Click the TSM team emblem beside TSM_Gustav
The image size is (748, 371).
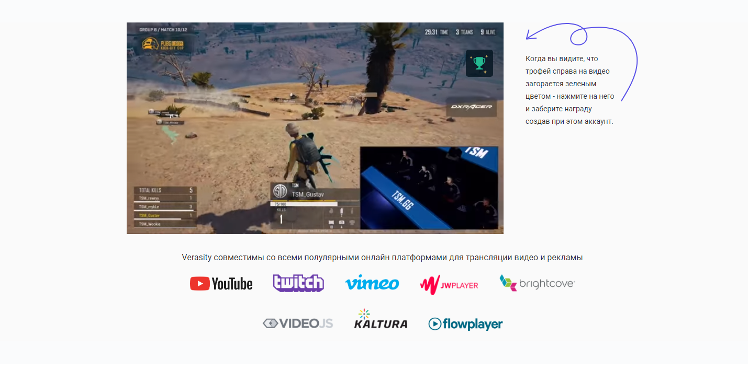point(280,190)
